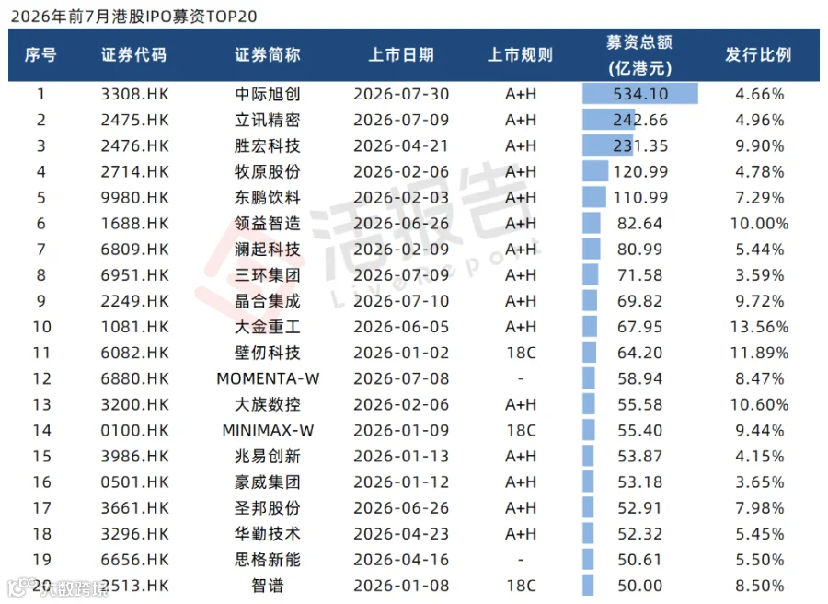828x604 pixels.
Task: Select the name 东鹏饮料
Action: click(x=268, y=198)
